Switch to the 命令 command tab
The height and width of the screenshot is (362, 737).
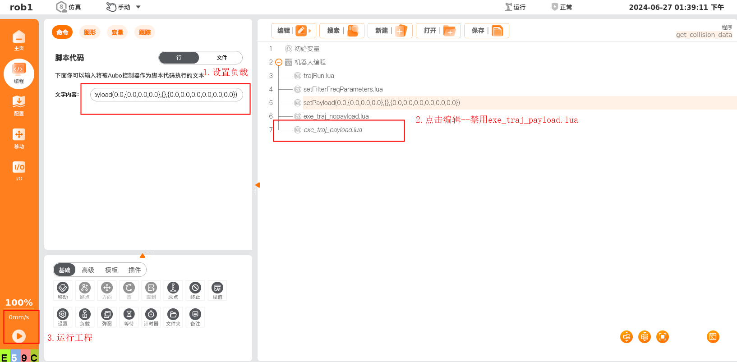tap(62, 32)
